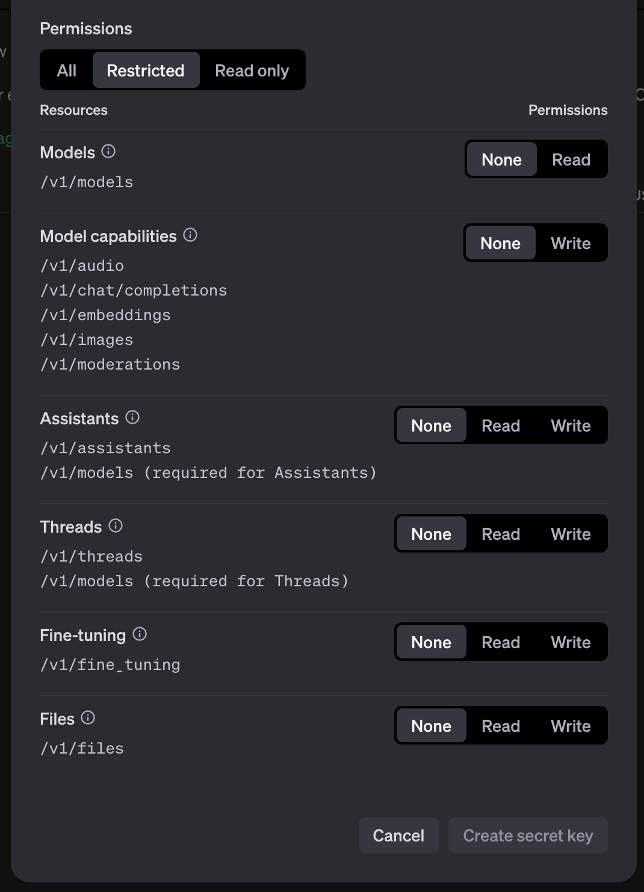Keep Threads permission at None
This screenshot has width=644, height=892.
(431, 533)
